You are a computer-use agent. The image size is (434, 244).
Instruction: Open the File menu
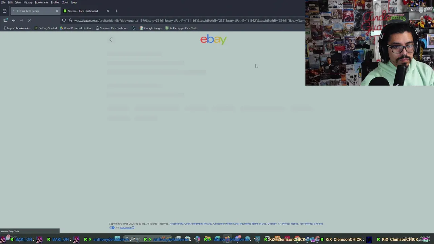[3, 2]
